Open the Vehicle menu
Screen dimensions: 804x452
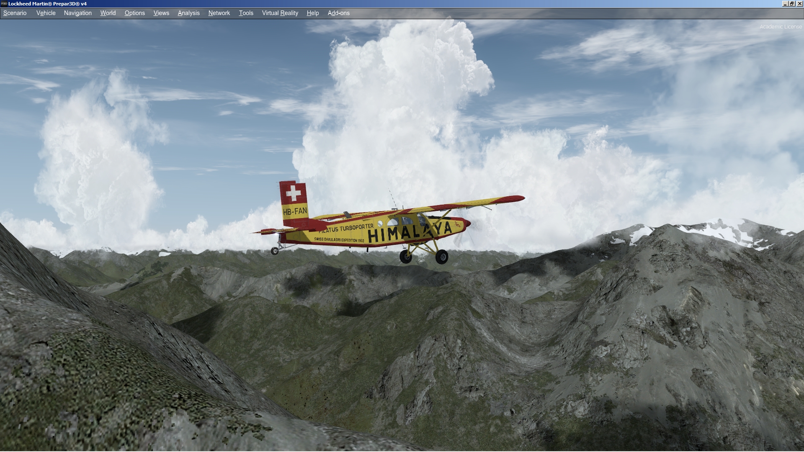[46, 13]
